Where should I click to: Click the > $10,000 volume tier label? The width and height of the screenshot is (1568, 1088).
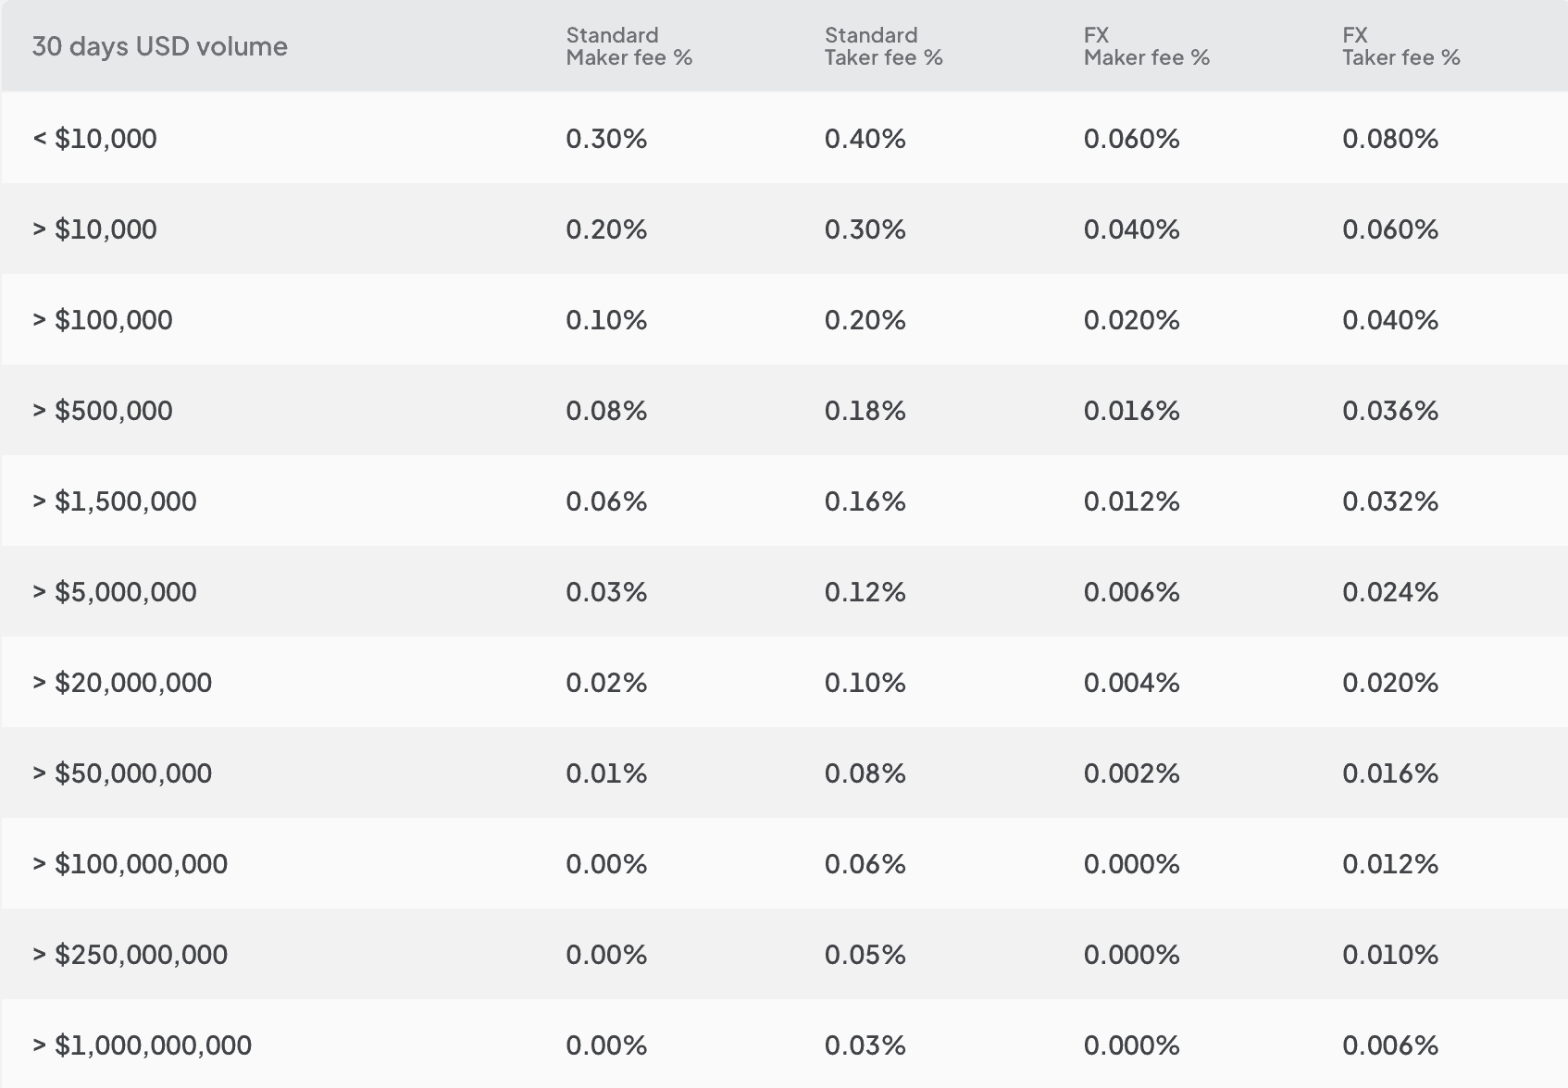coord(94,229)
